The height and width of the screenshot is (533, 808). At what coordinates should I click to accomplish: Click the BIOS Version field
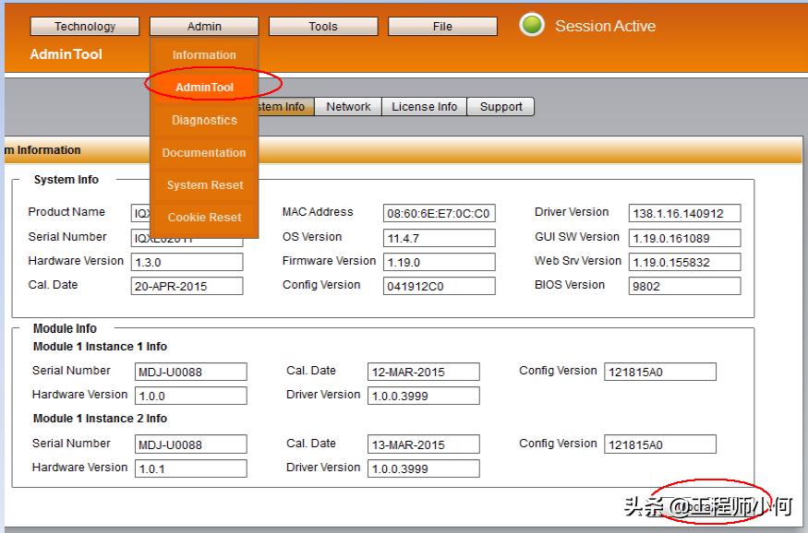[684, 286]
